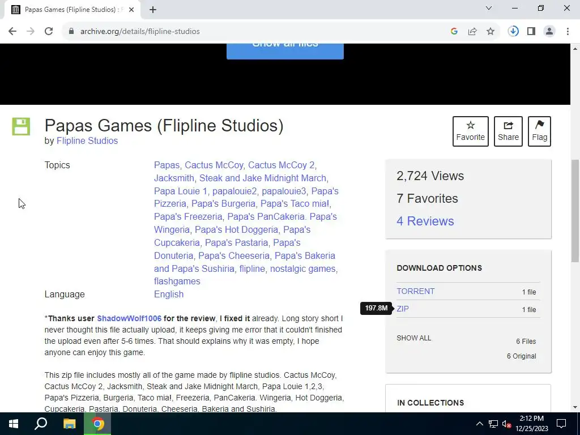
Task: Bookmark this page with star icon
Action: pos(491,32)
